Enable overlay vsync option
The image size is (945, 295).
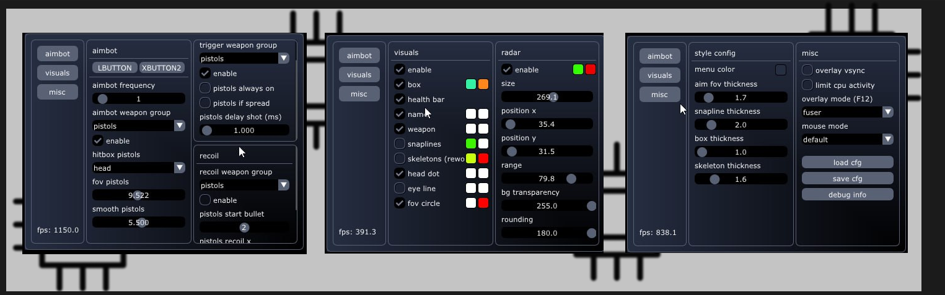[807, 71]
